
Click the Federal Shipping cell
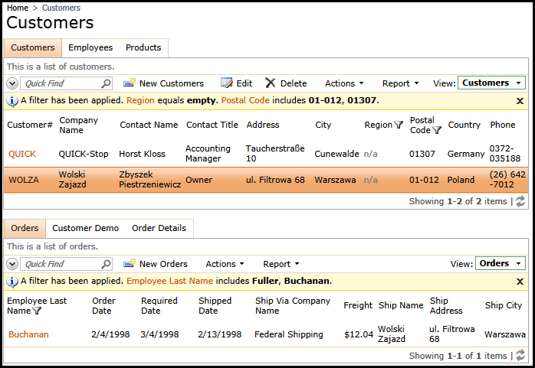click(x=289, y=334)
